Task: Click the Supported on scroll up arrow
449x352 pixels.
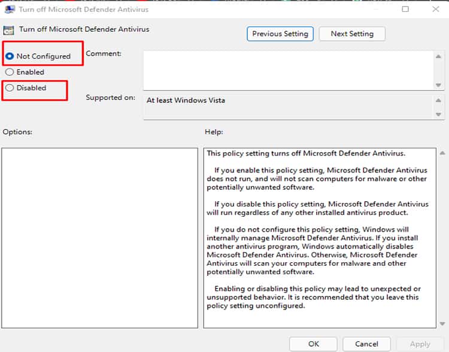Action: coord(438,100)
